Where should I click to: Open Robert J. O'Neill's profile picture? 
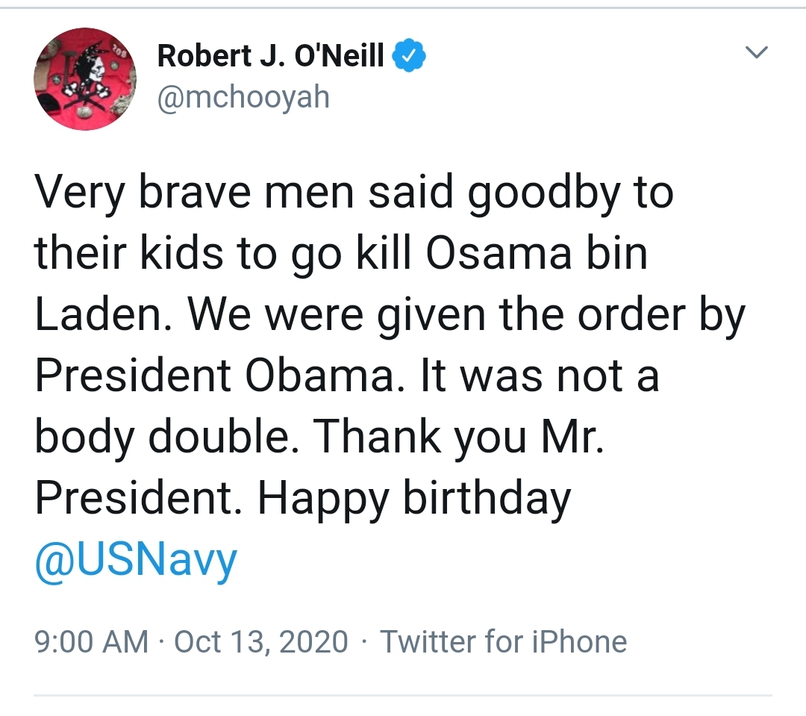(85, 78)
